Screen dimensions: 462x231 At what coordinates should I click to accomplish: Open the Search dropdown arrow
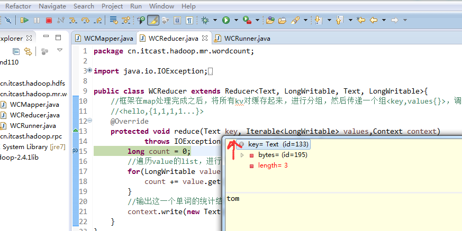coord(305,20)
